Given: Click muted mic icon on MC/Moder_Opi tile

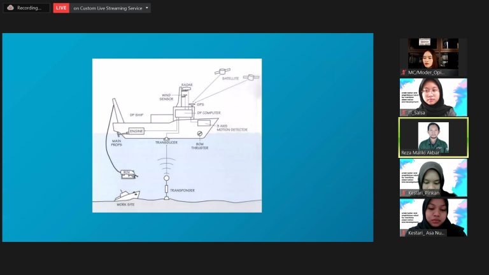Looking at the screenshot, I should [404, 73].
